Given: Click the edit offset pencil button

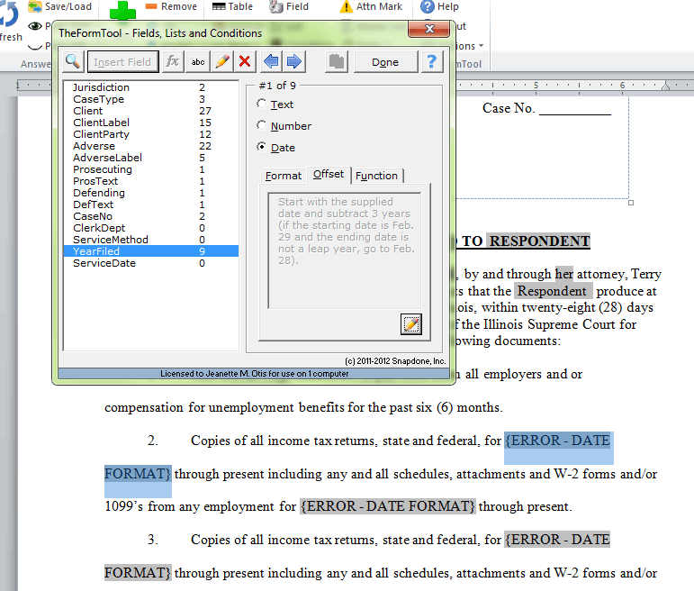Looking at the screenshot, I should click(x=411, y=324).
